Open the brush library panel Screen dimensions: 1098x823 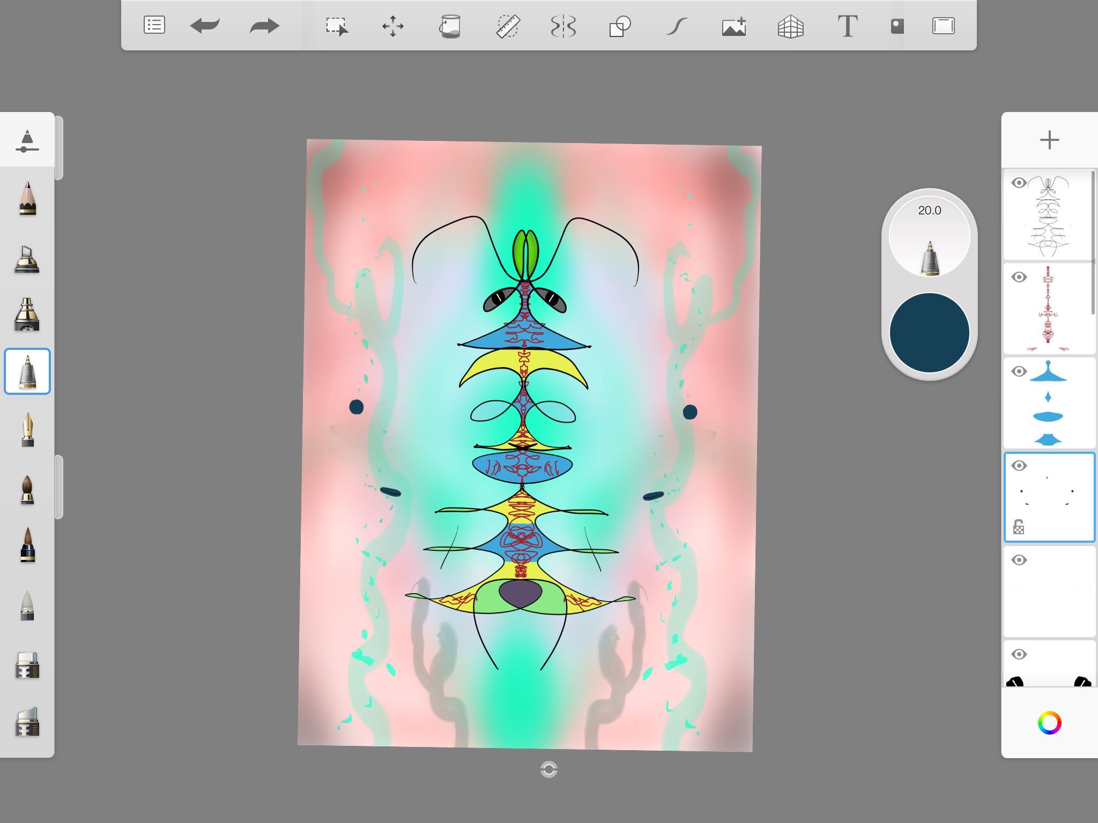coord(27,141)
